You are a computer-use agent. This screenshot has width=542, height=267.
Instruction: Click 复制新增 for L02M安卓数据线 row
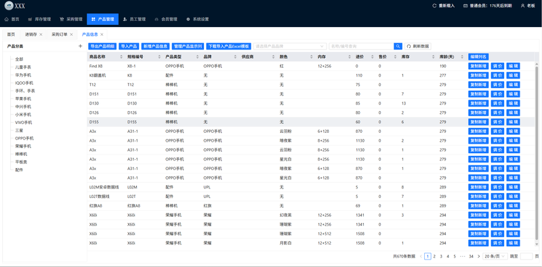tap(478, 187)
